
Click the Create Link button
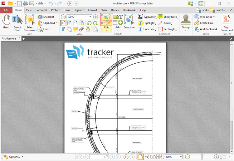click(x=204, y=23)
